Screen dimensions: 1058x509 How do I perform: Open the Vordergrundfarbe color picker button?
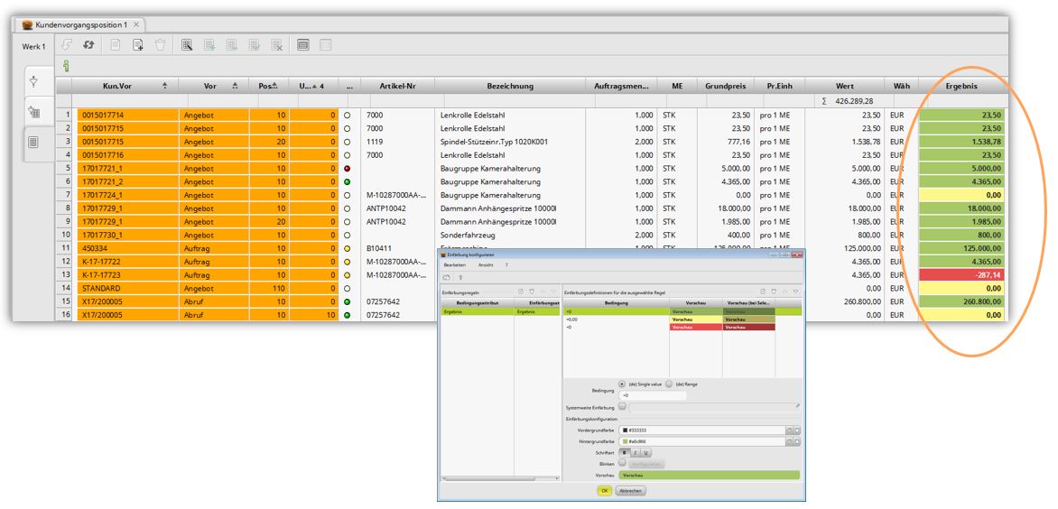click(x=790, y=430)
